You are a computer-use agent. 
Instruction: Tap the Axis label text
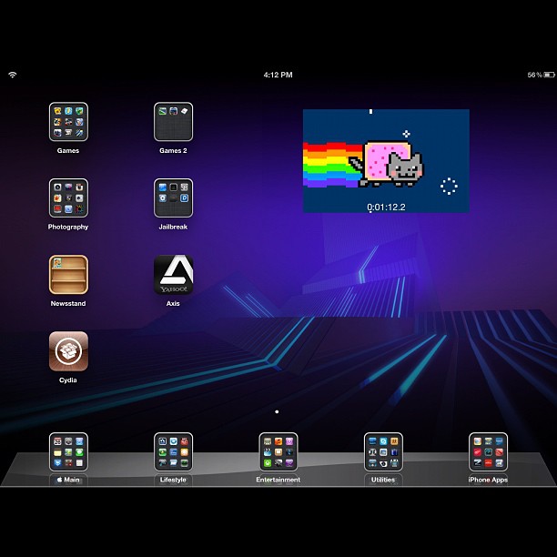coord(173,303)
